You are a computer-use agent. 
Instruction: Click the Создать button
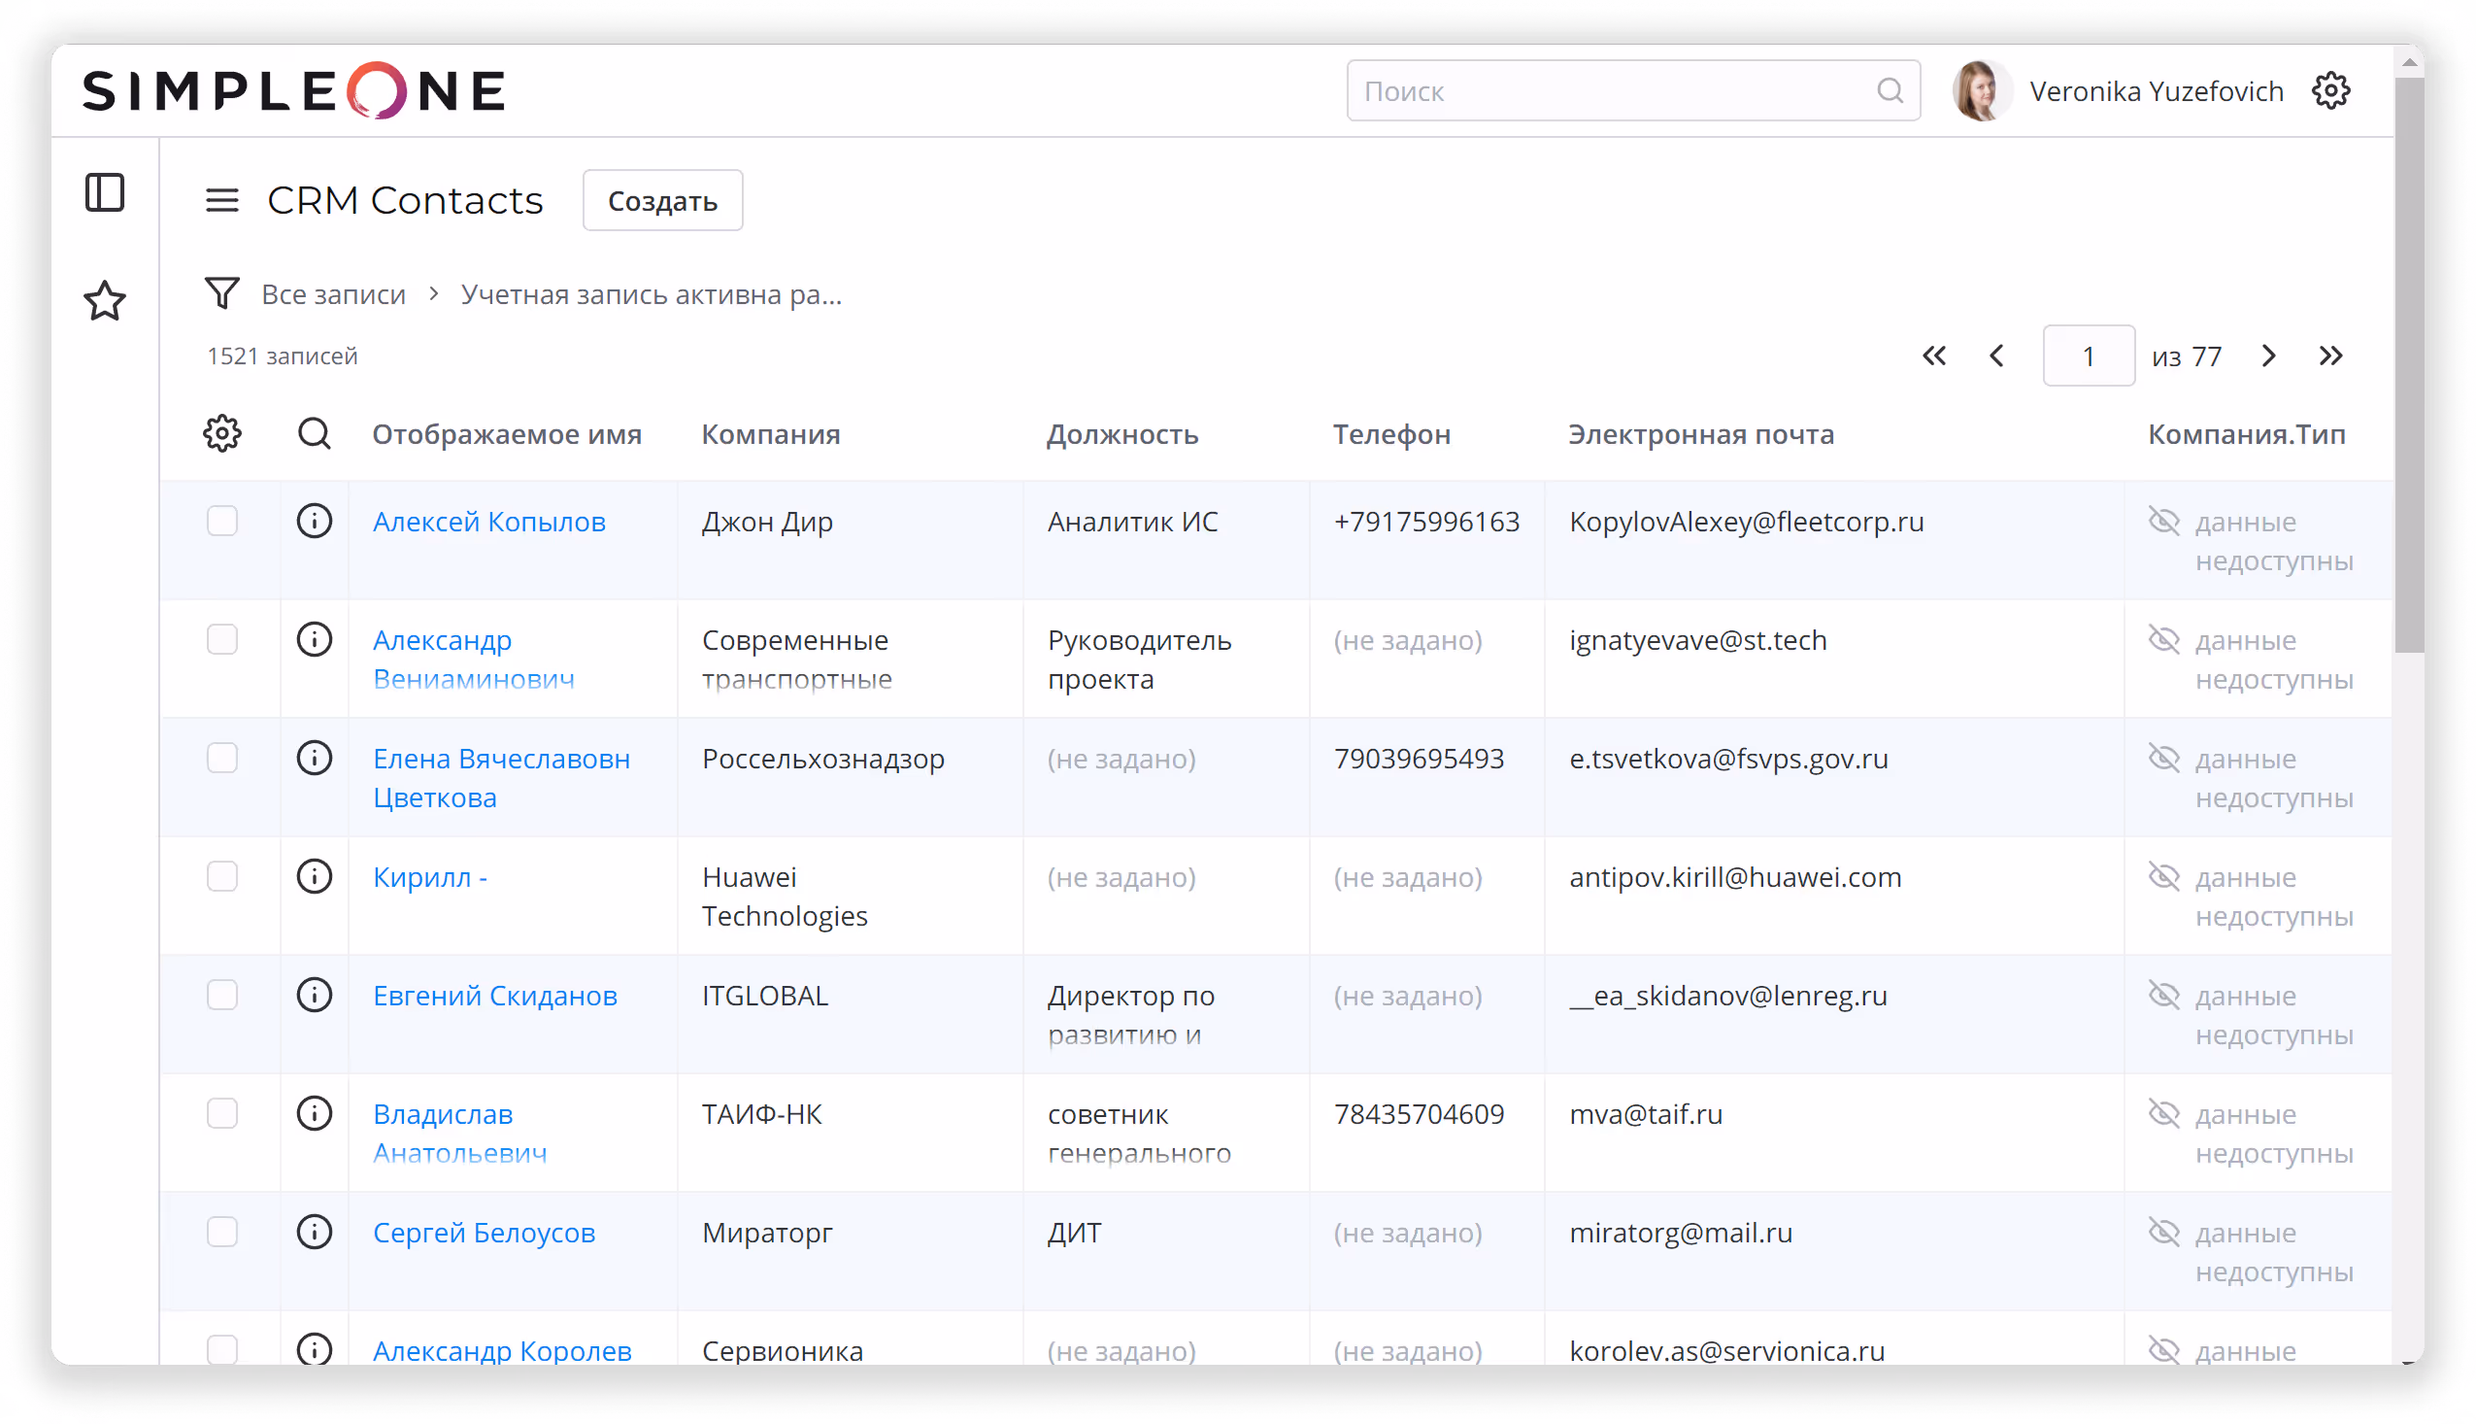[662, 200]
